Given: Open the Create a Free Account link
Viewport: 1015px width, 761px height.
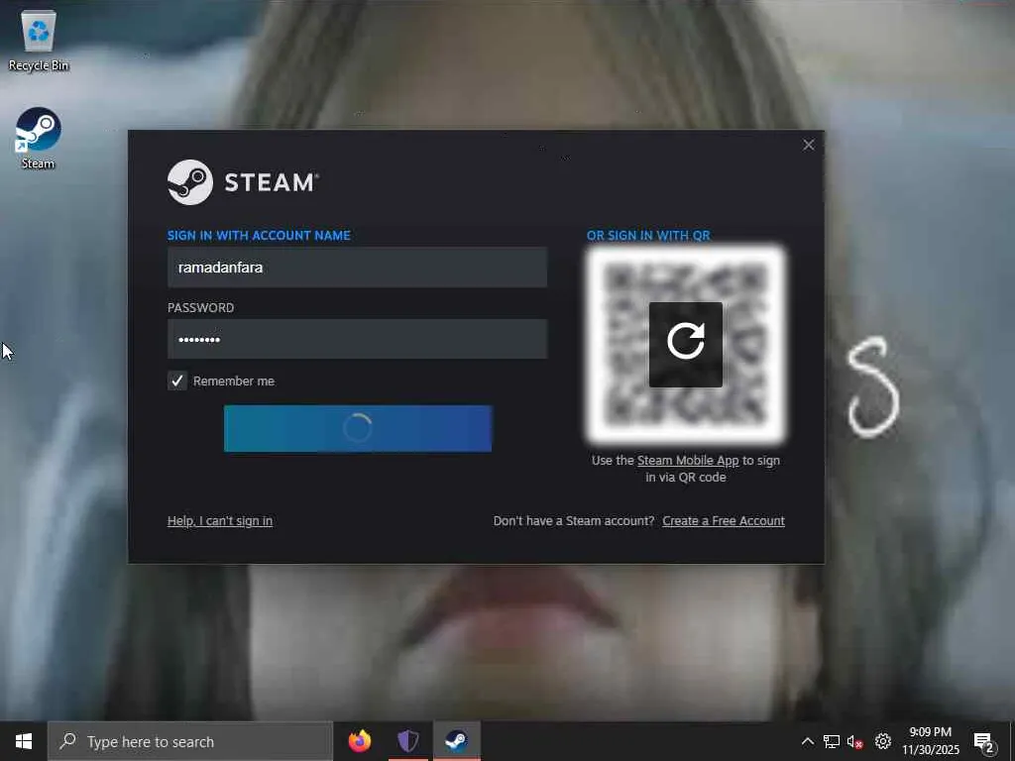Looking at the screenshot, I should pyautogui.click(x=723, y=521).
